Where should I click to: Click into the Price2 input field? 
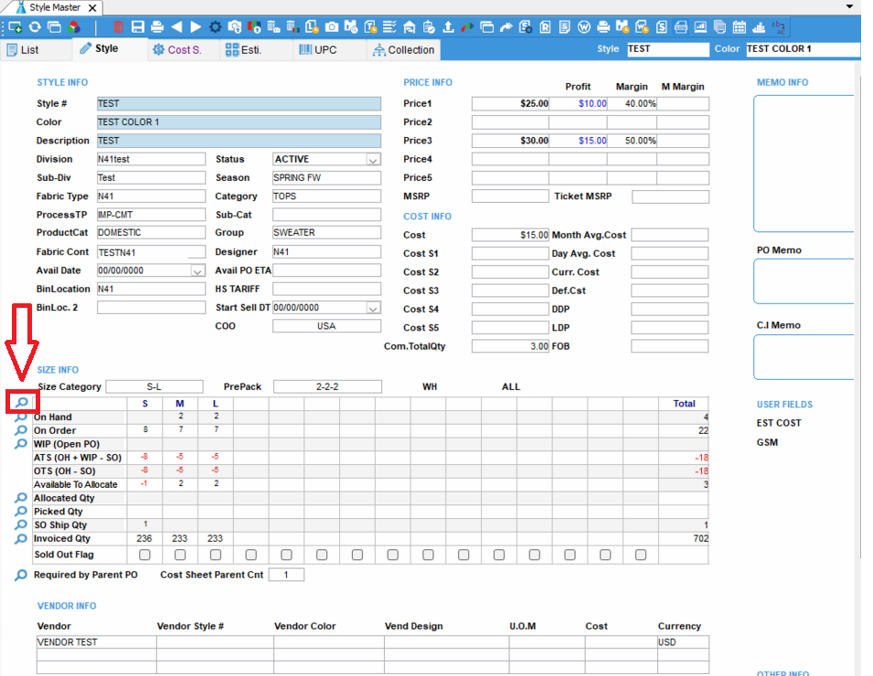point(510,122)
